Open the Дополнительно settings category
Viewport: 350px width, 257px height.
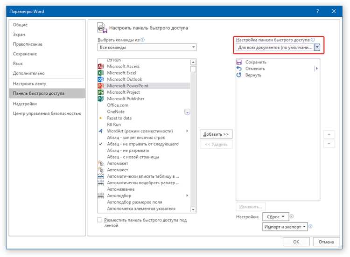point(47,73)
